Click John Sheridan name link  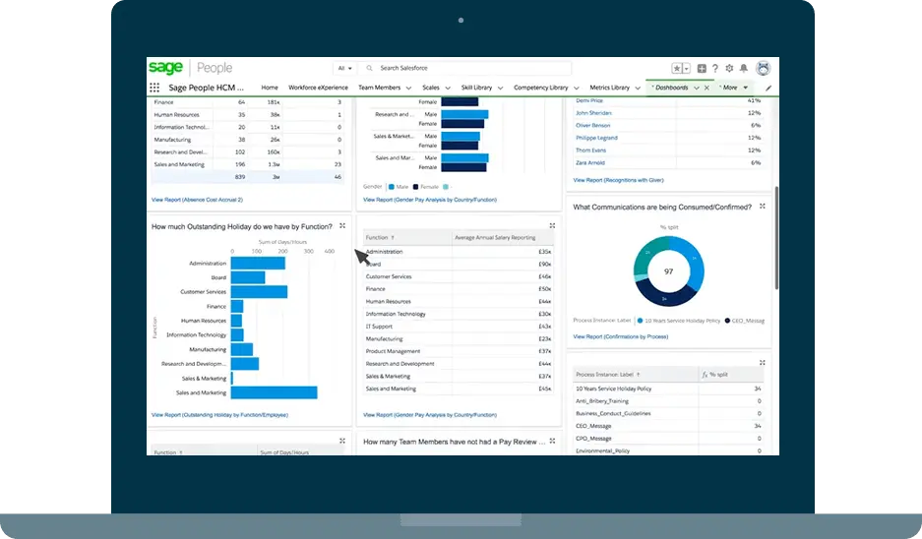click(593, 113)
